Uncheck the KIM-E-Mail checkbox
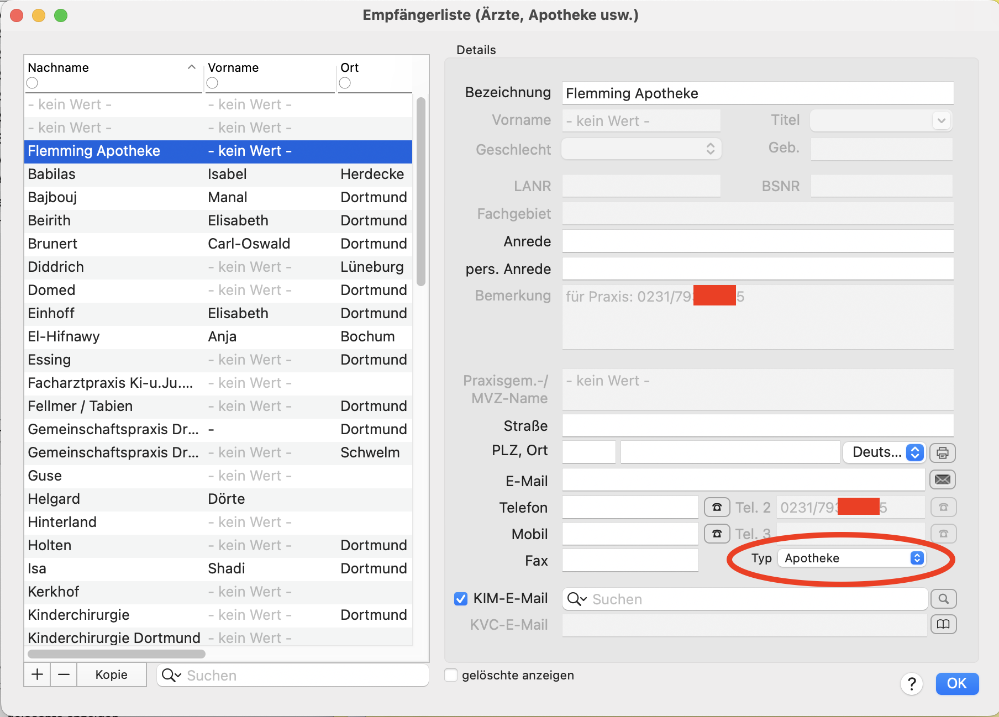Screen dimensions: 999x717 461,599
